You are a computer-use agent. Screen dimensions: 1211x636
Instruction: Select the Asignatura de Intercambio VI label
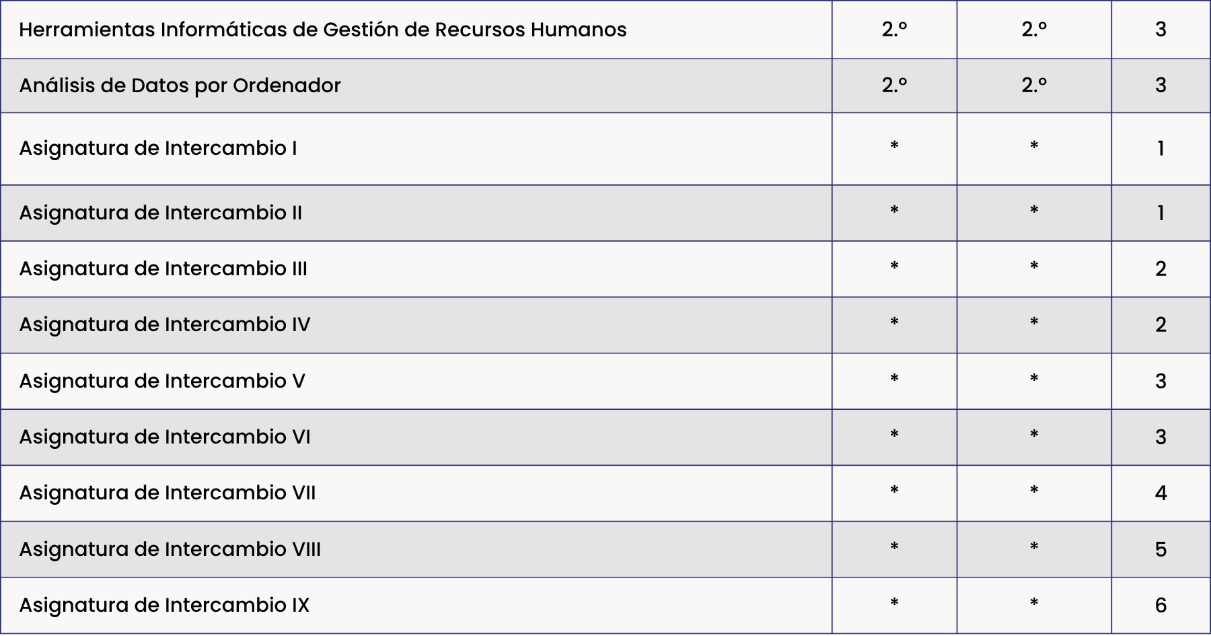click(165, 437)
